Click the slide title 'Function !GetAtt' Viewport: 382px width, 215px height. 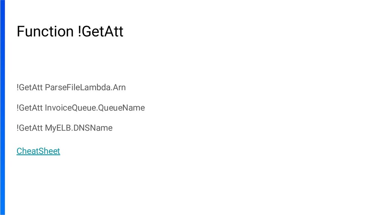pos(70,31)
